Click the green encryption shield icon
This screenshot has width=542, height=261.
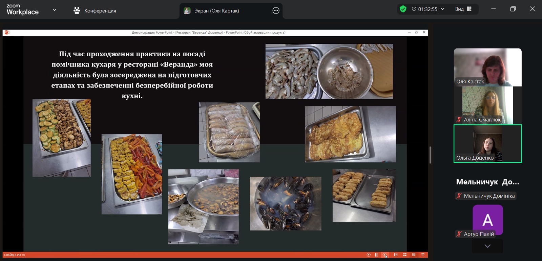(403, 9)
